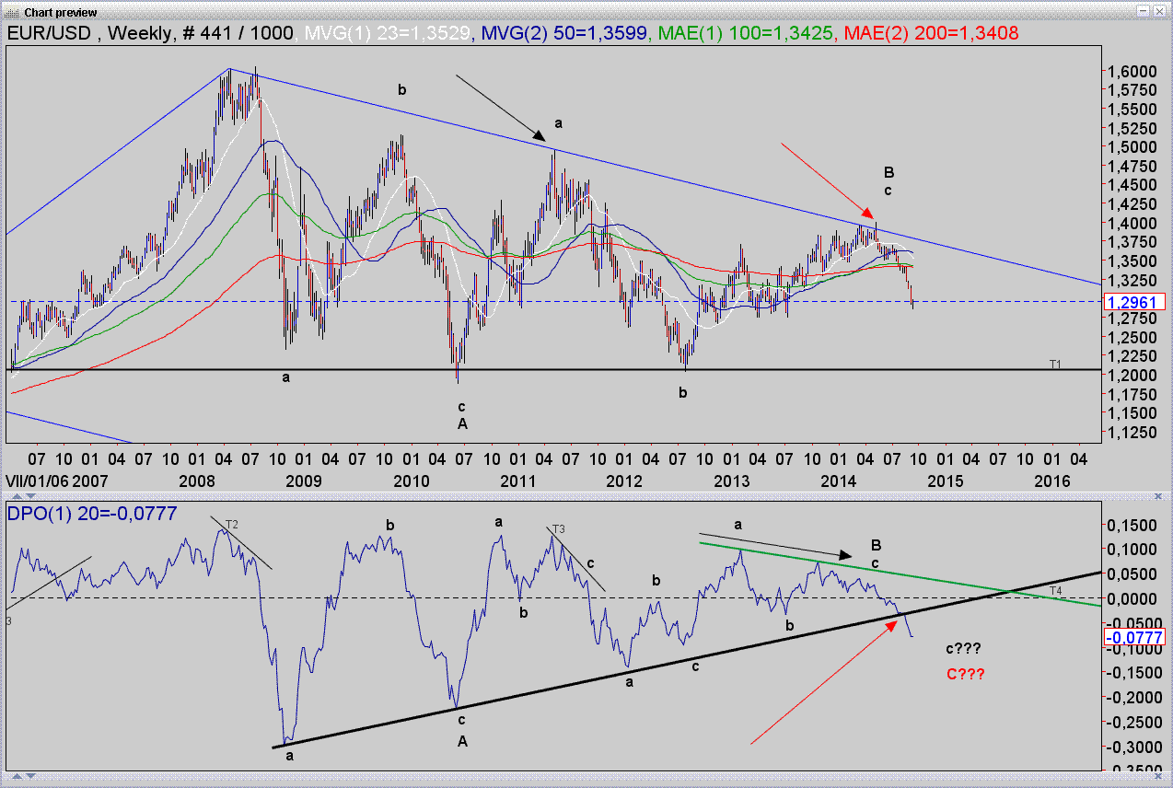Click the 2012 year label
This screenshot has width=1173, height=788.
pyautogui.click(x=624, y=481)
